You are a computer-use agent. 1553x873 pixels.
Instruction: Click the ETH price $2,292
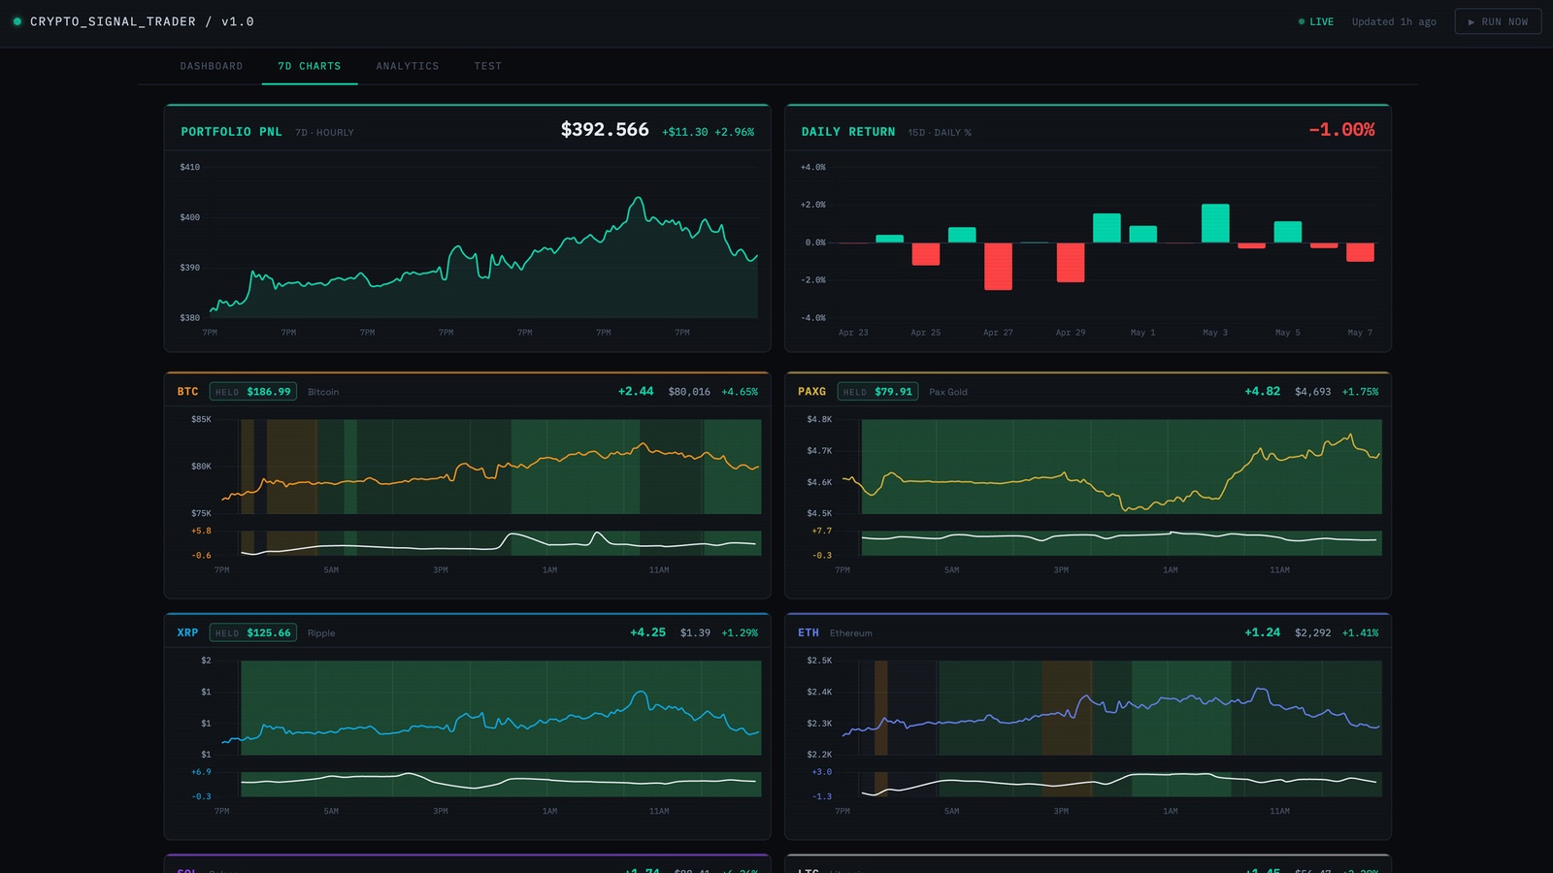tap(1313, 632)
